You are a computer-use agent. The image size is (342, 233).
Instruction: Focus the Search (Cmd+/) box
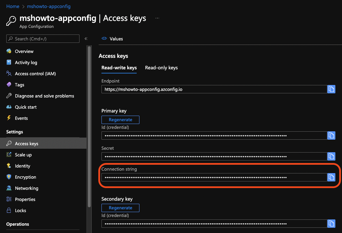click(43, 39)
